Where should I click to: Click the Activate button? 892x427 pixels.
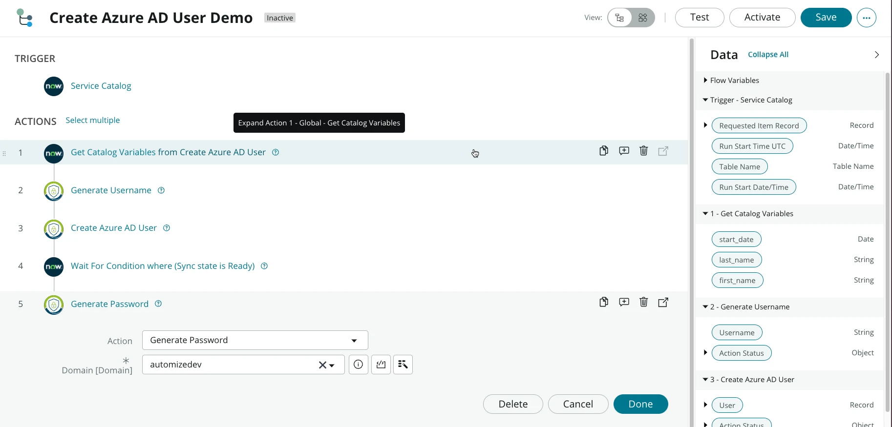pos(762,18)
